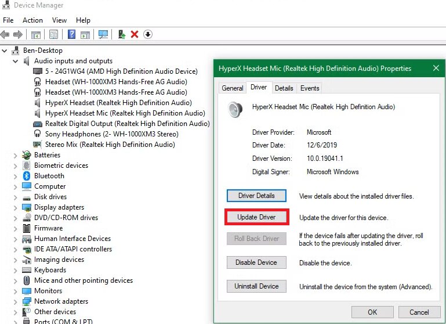The height and width of the screenshot is (324, 446).
Task: Click the DVD/CD-ROM drives icon
Action: point(27,218)
